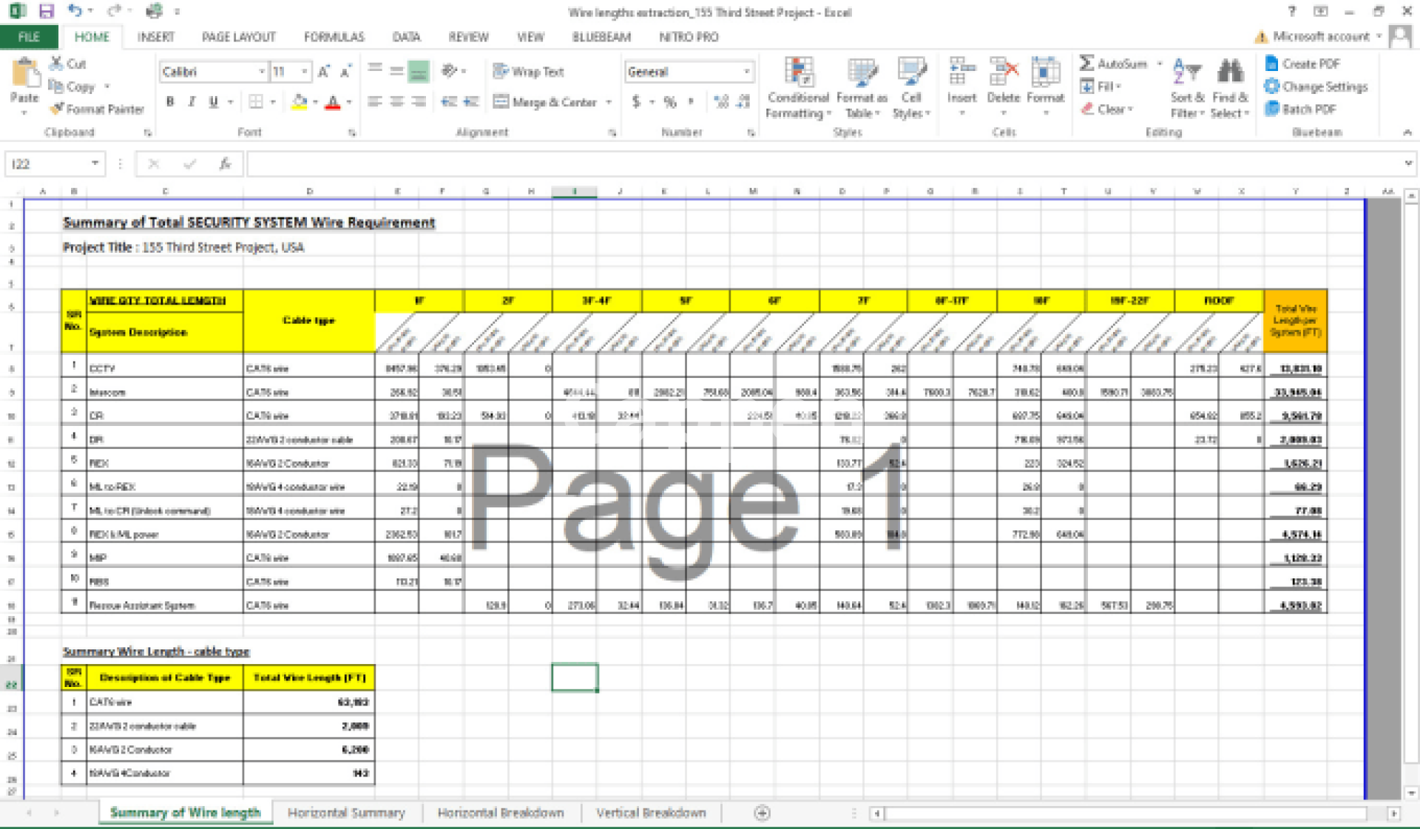Click the Insert Function fx icon
The width and height of the screenshot is (1420, 829).
225,164
